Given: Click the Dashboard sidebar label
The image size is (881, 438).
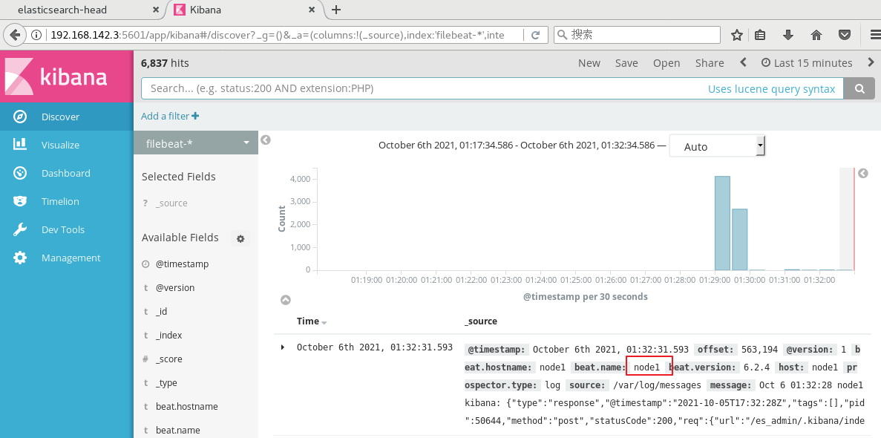Looking at the screenshot, I should [66, 173].
